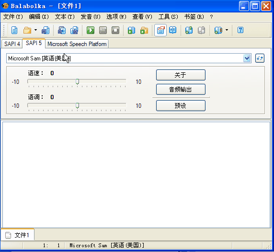Pause speech playback
This screenshot has height=252, width=274.
pyautogui.click(x=103, y=30)
